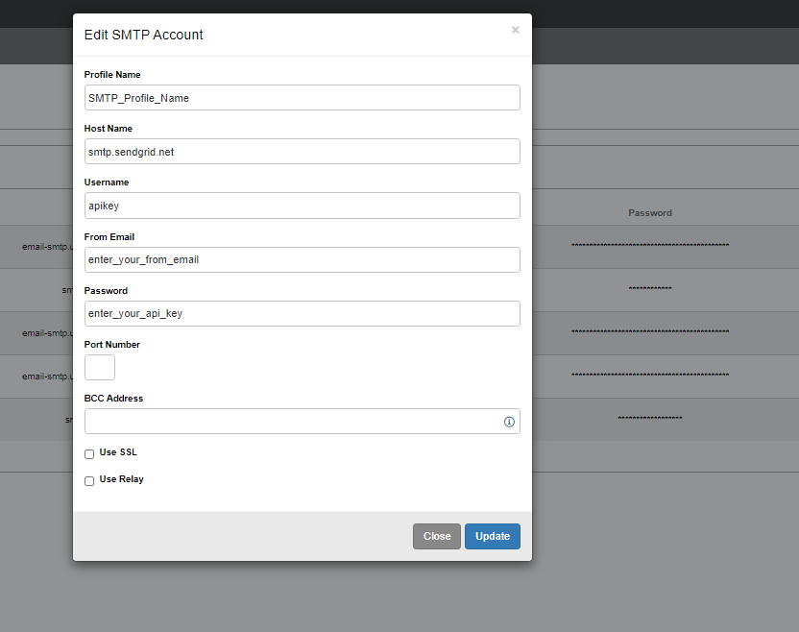Select the first row's masked password cell
The width and height of the screenshot is (799, 632).
tap(650, 246)
